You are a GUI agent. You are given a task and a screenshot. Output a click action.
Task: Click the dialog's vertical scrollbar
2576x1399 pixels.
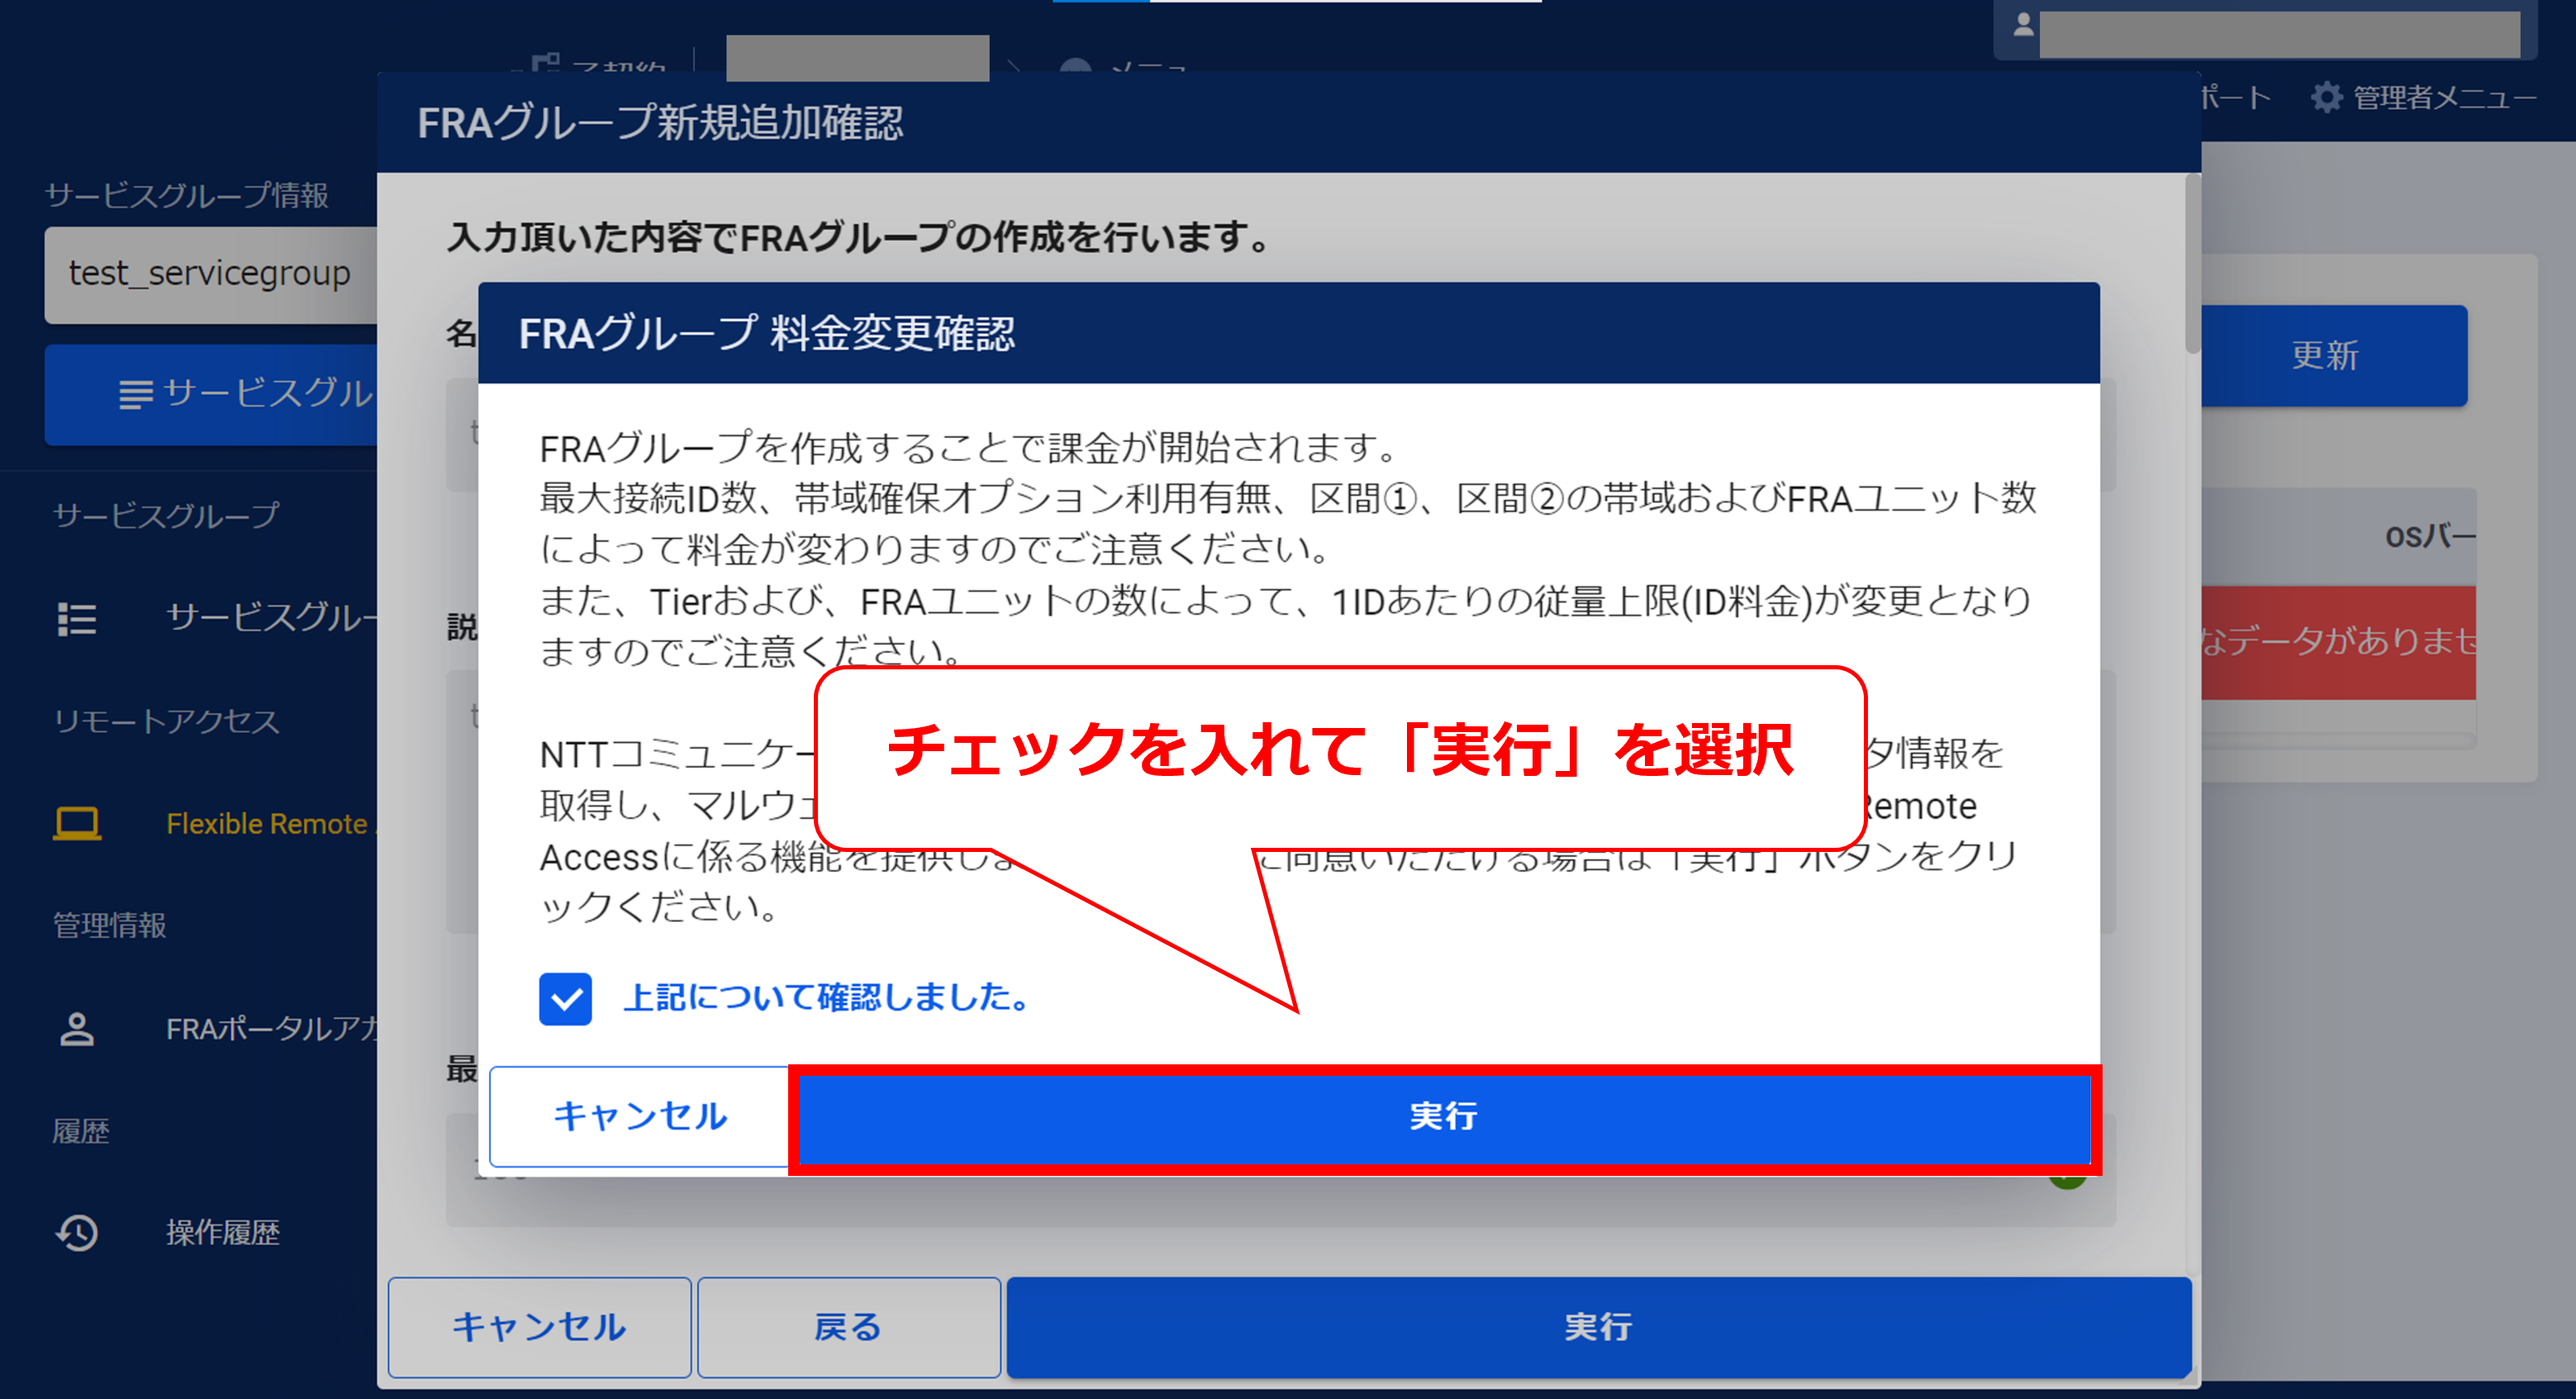[2191, 265]
